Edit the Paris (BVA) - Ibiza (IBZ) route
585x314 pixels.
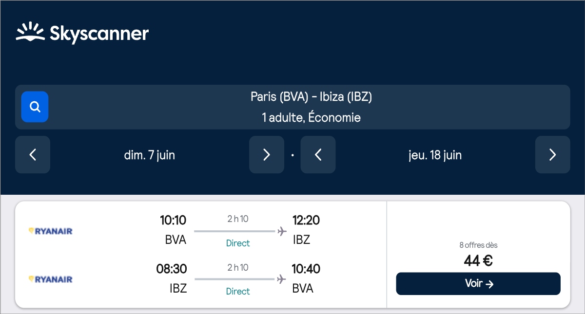[311, 97]
